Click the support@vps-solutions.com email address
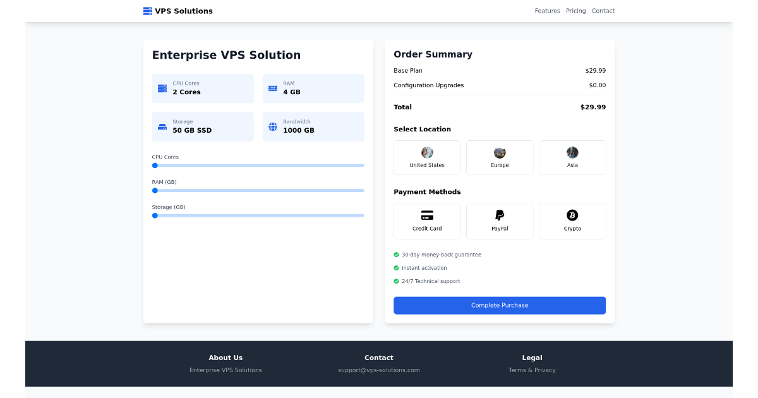This screenshot has width=758, height=398. pos(379,370)
